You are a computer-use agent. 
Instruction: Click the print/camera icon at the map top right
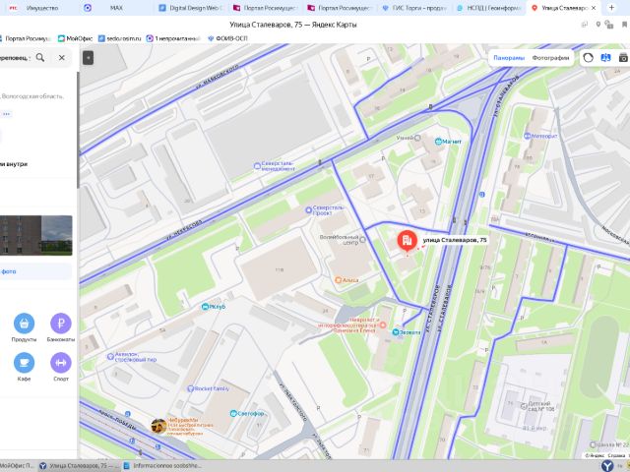(623, 58)
